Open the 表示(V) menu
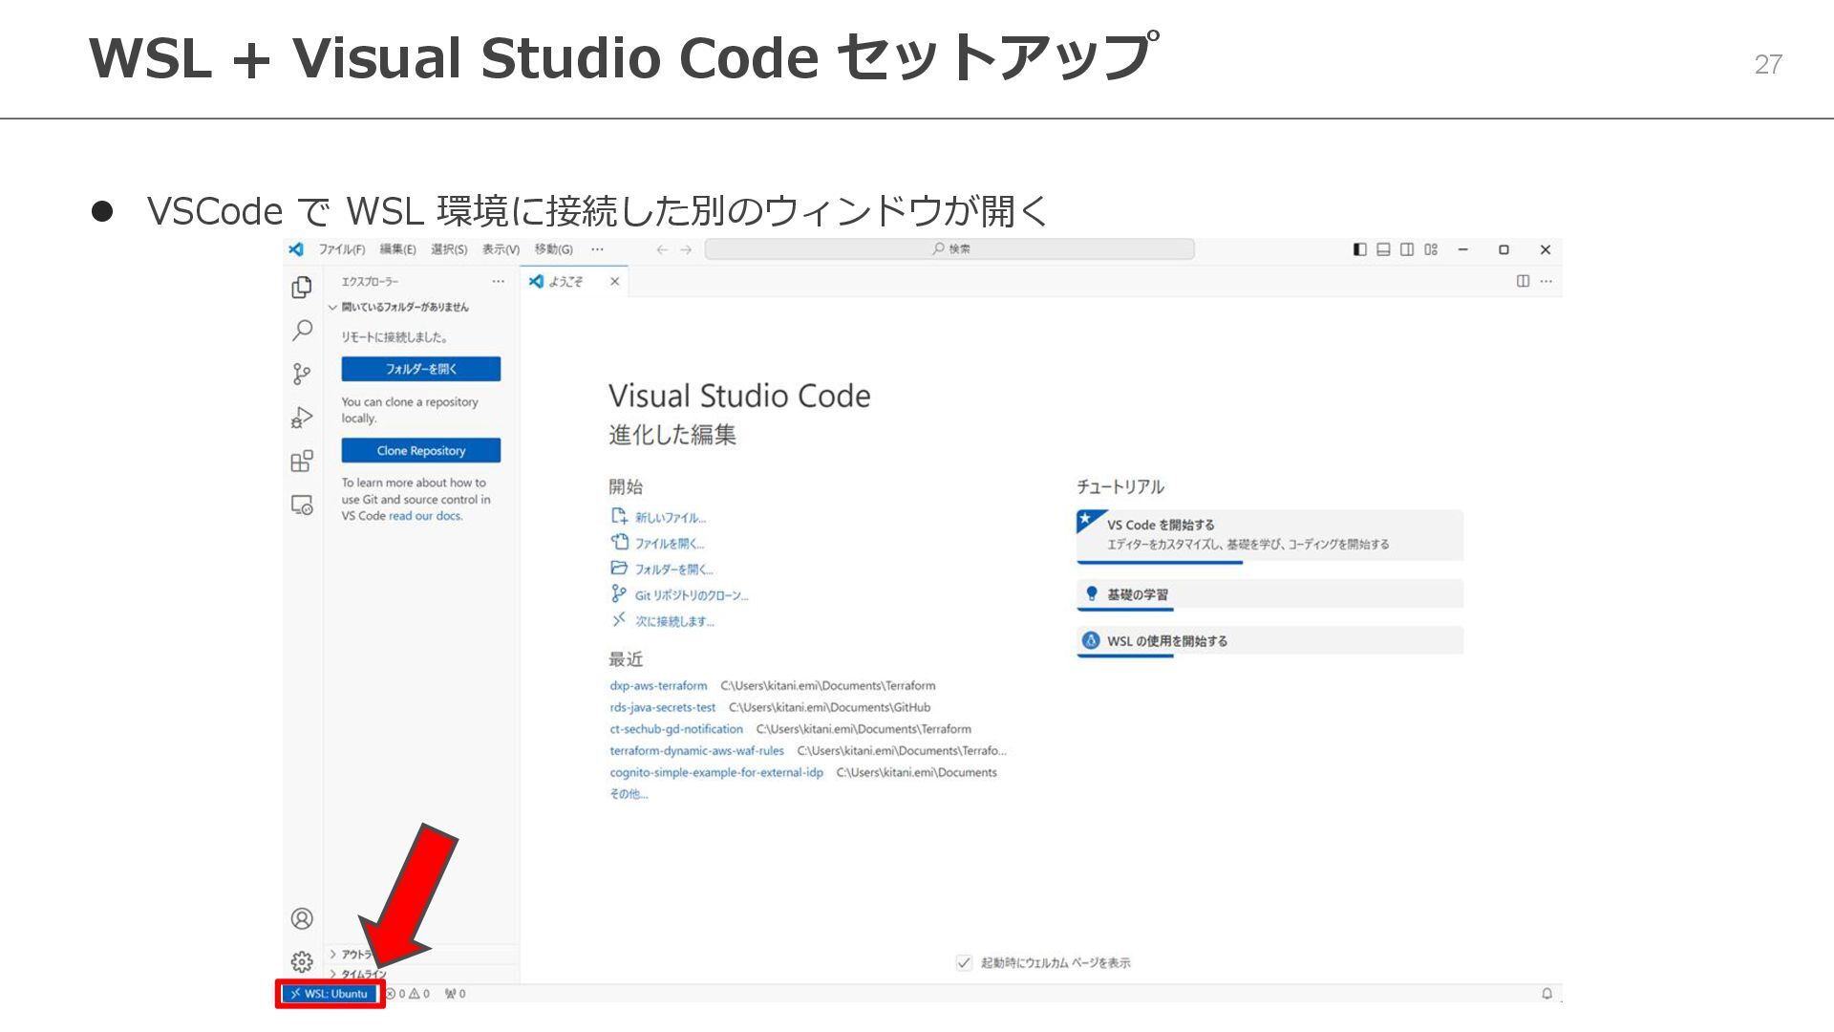Viewport: 1834px width, 1032px height. pyautogui.click(x=501, y=249)
